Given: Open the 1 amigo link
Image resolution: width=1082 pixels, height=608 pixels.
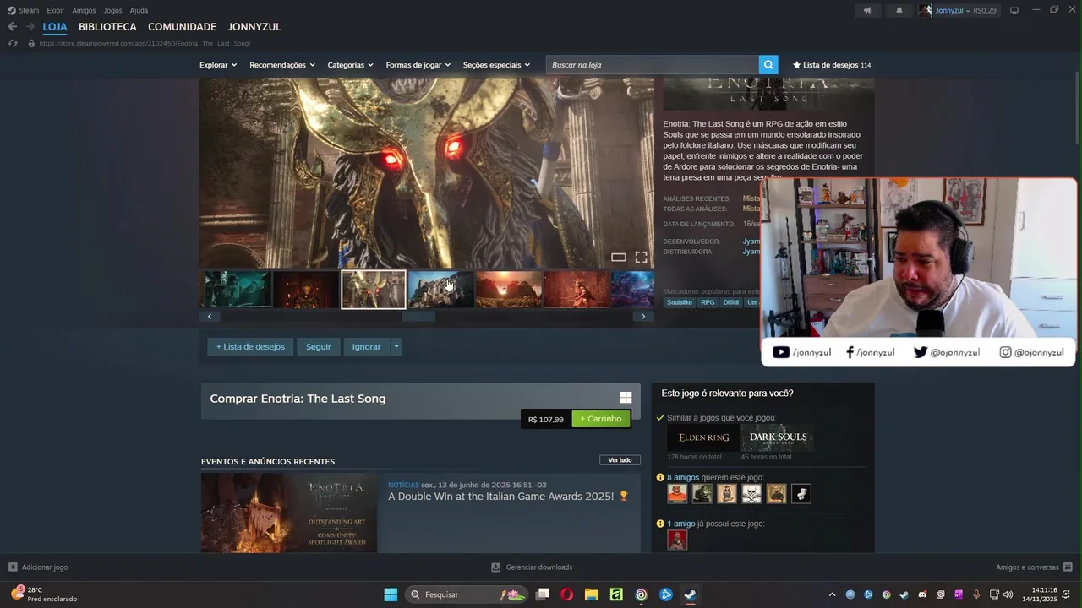Looking at the screenshot, I should click(681, 524).
